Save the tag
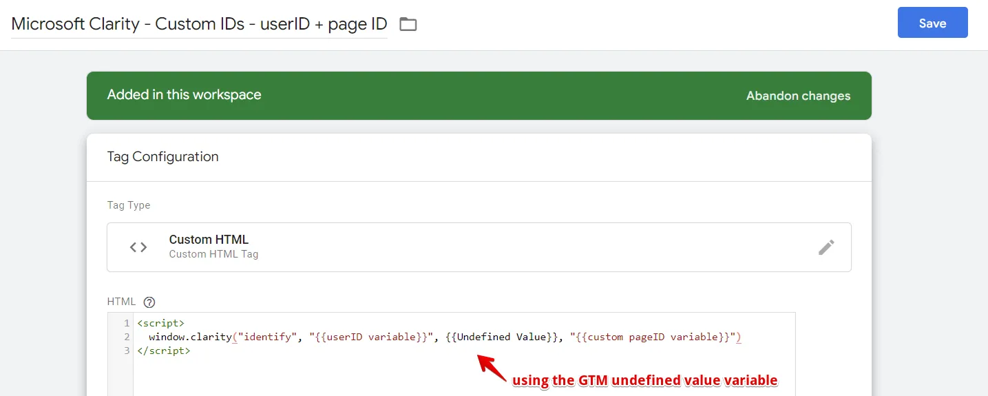Screen dimensions: 988x396 tap(932, 23)
